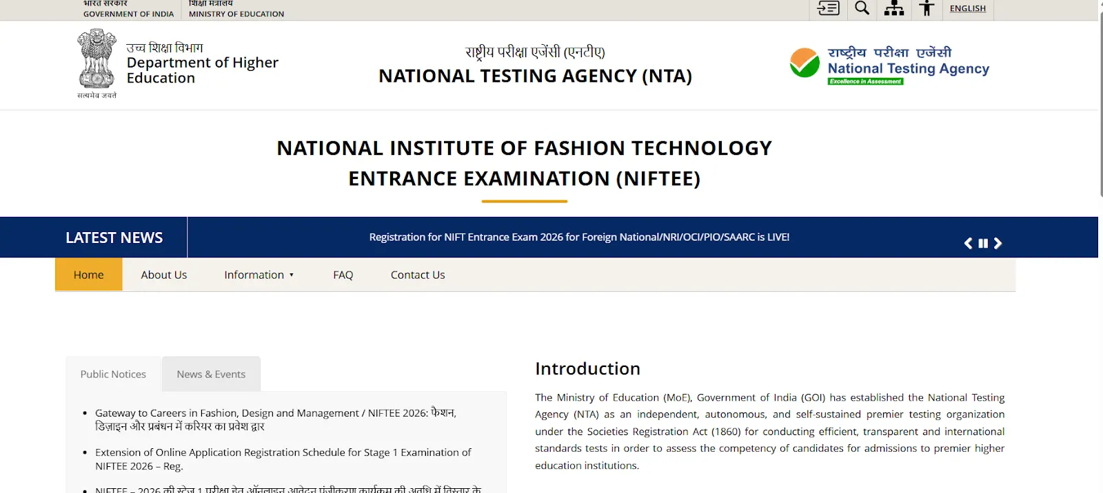
Task: Click the National Testing Agency logo
Action: pyautogui.click(x=889, y=65)
